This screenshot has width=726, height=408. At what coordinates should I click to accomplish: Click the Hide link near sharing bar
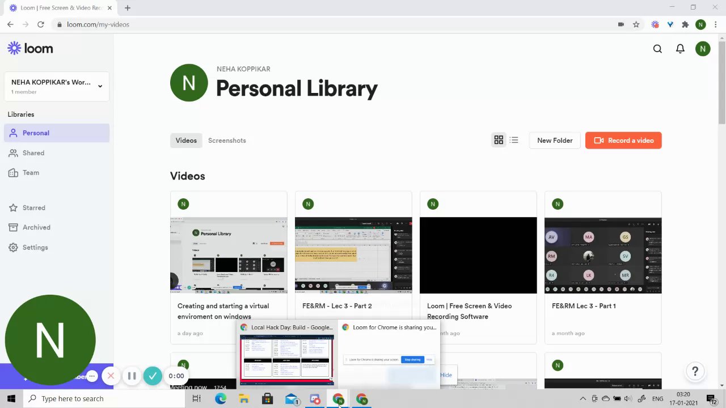click(x=446, y=375)
